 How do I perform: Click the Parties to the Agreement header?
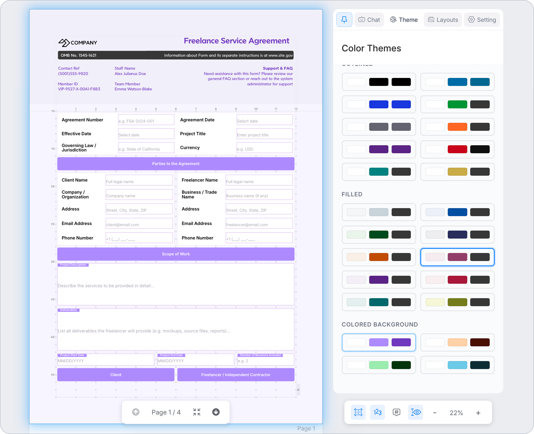click(x=176, y=164)
